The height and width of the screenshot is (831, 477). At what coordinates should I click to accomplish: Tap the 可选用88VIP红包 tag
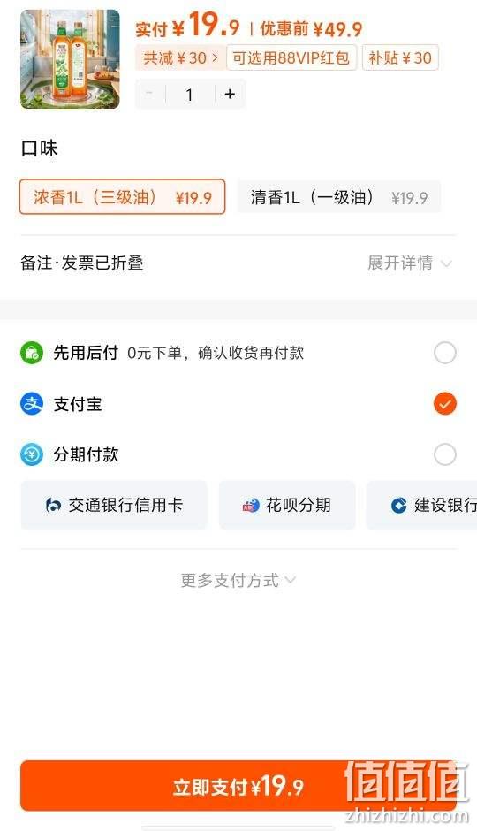pyautogui.click(x=291, y=57)
